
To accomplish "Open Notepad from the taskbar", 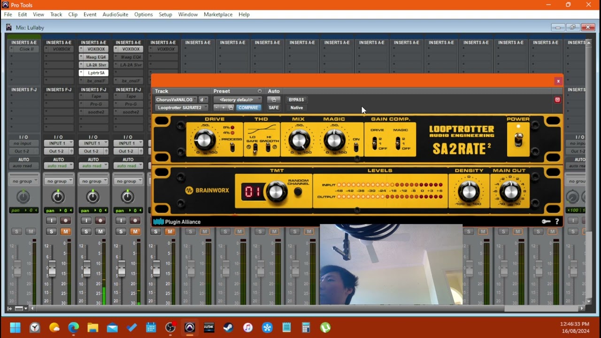I will (x=286, y=327).
